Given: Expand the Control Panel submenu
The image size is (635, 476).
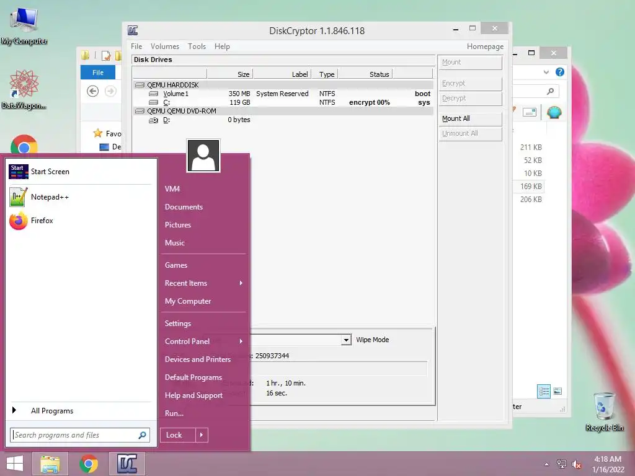Looking at the screenshot, I should coord(241,342).
